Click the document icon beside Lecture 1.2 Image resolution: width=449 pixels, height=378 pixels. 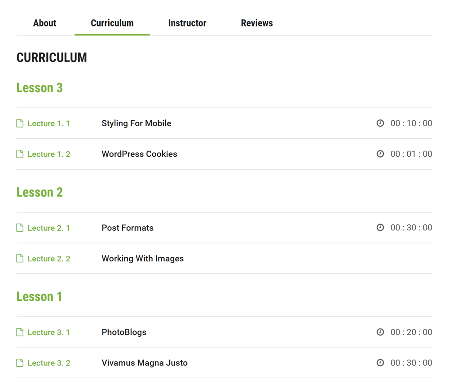tap(20, 154)
